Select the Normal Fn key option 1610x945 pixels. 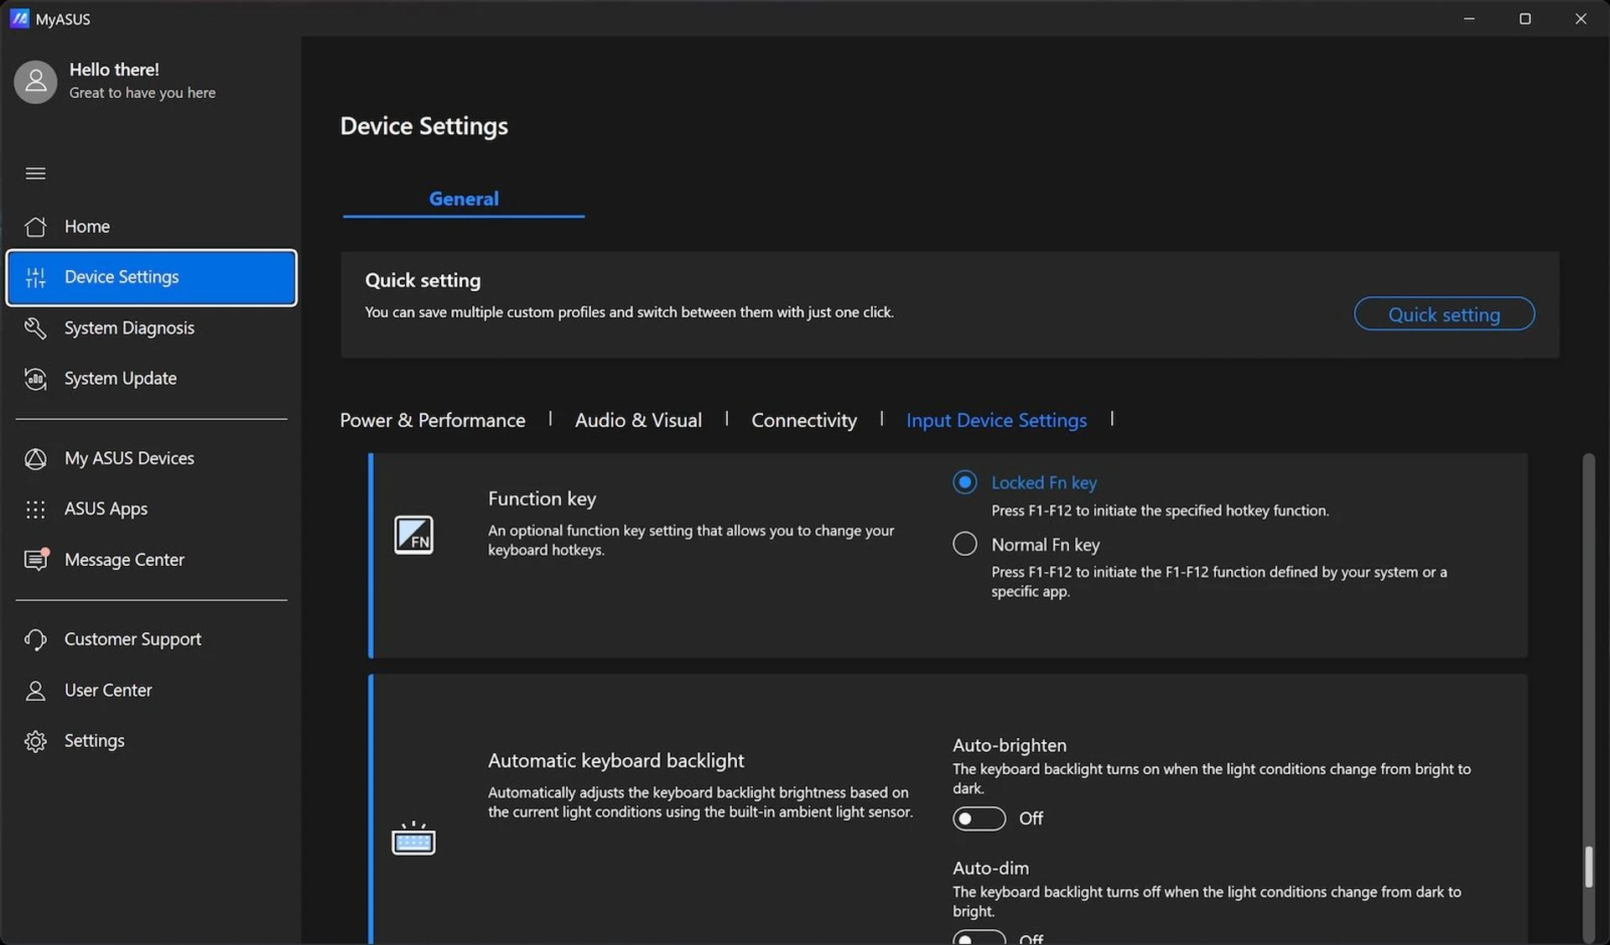tap(964, 544)
